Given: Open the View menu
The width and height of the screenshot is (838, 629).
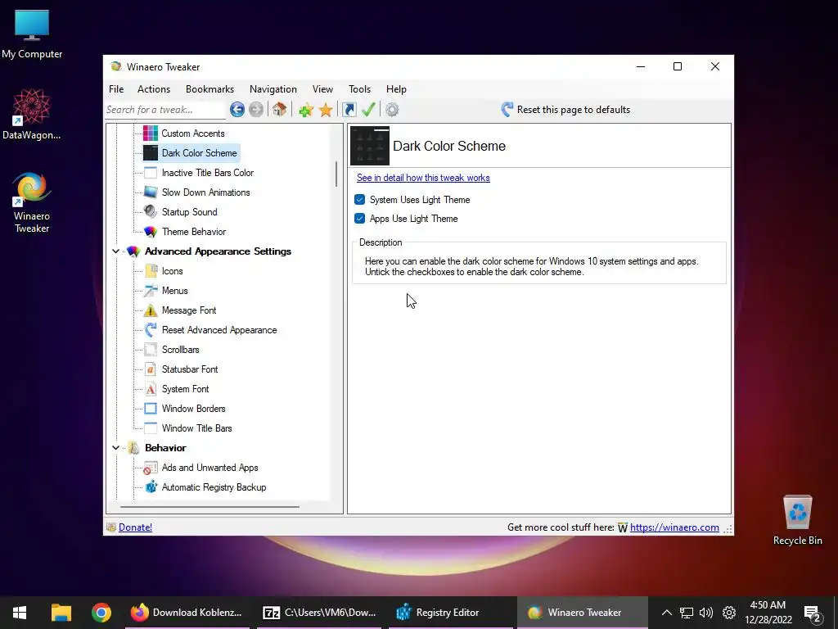Looking at the screenshot, I should click(322, 89).
